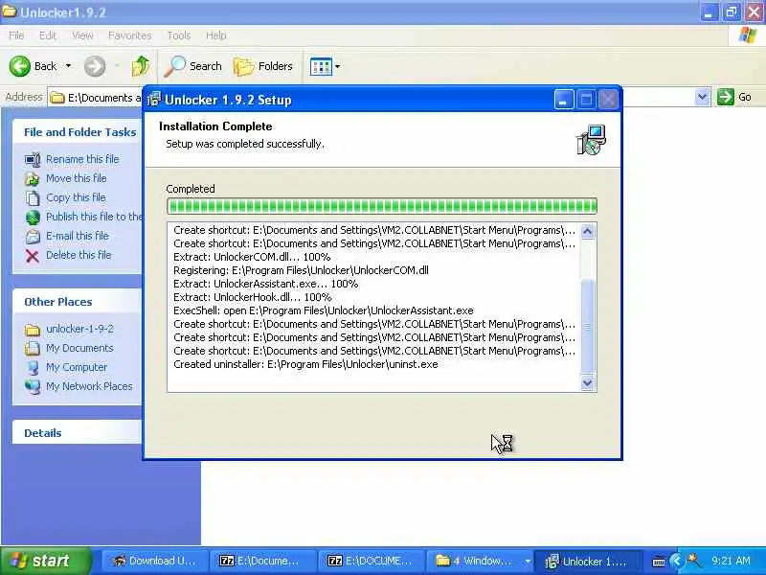This screenshot has width=766, height=575.
Task: Click the Forward arrow icon in Explorer
Action: click(95, 66)
